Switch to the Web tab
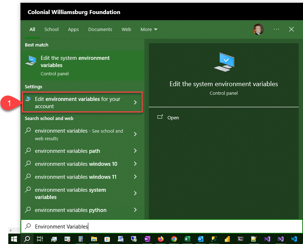Viewport: 303px width, 244px height. click(126, 30)
